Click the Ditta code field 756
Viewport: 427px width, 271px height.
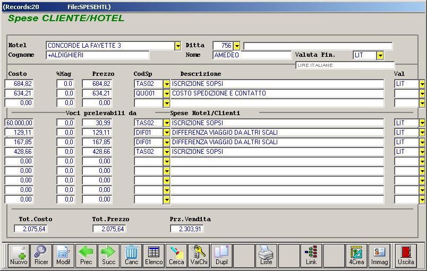point(223,46)
